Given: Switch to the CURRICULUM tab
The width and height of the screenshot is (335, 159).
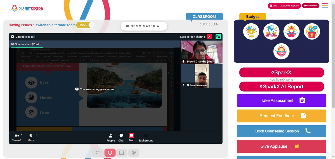Looking at the screenshot, I should pyautogui.click(x=209, y=24).
